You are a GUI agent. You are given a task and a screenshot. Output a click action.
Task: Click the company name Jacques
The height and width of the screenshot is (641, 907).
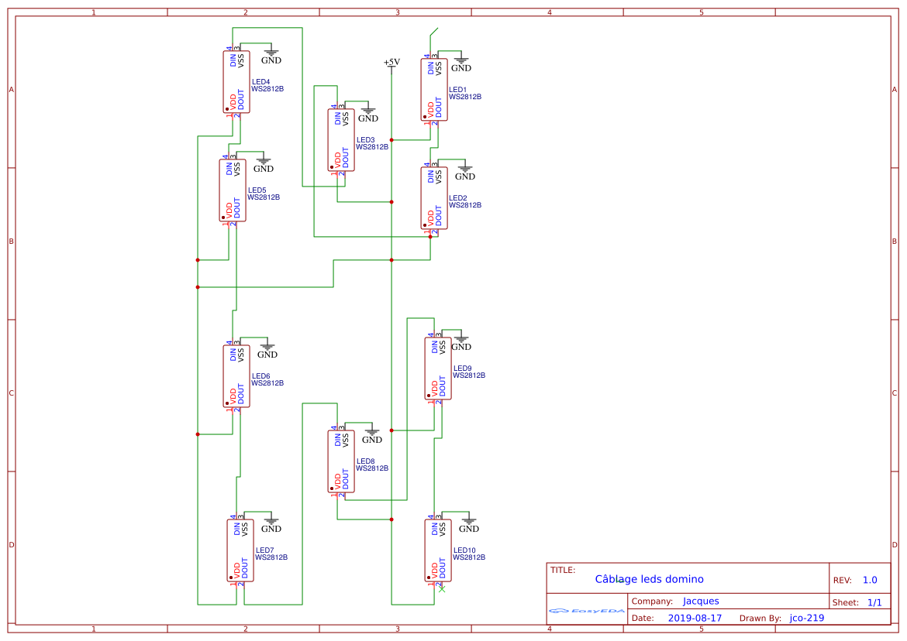click(x=700, y=601)
